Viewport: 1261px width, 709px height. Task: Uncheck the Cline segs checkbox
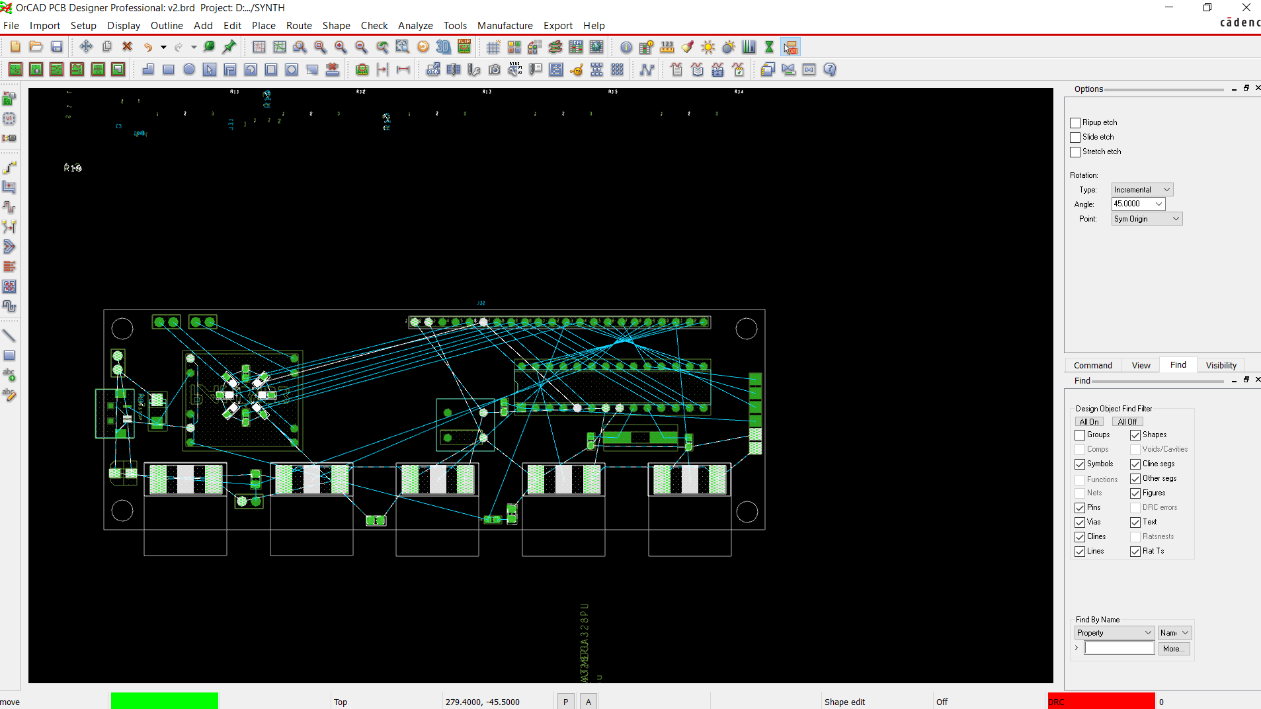click(1135, 464)
